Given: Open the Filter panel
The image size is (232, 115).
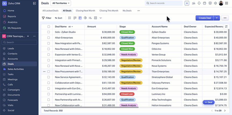Looking at the screenshot, I should 46,18.
